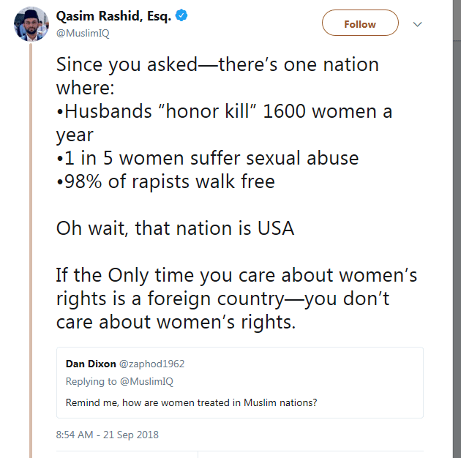
Task: Click the 8:54 AM - 21 Sep 2018 timestamp
Action: pyautogui.click(x=107, y=435)
